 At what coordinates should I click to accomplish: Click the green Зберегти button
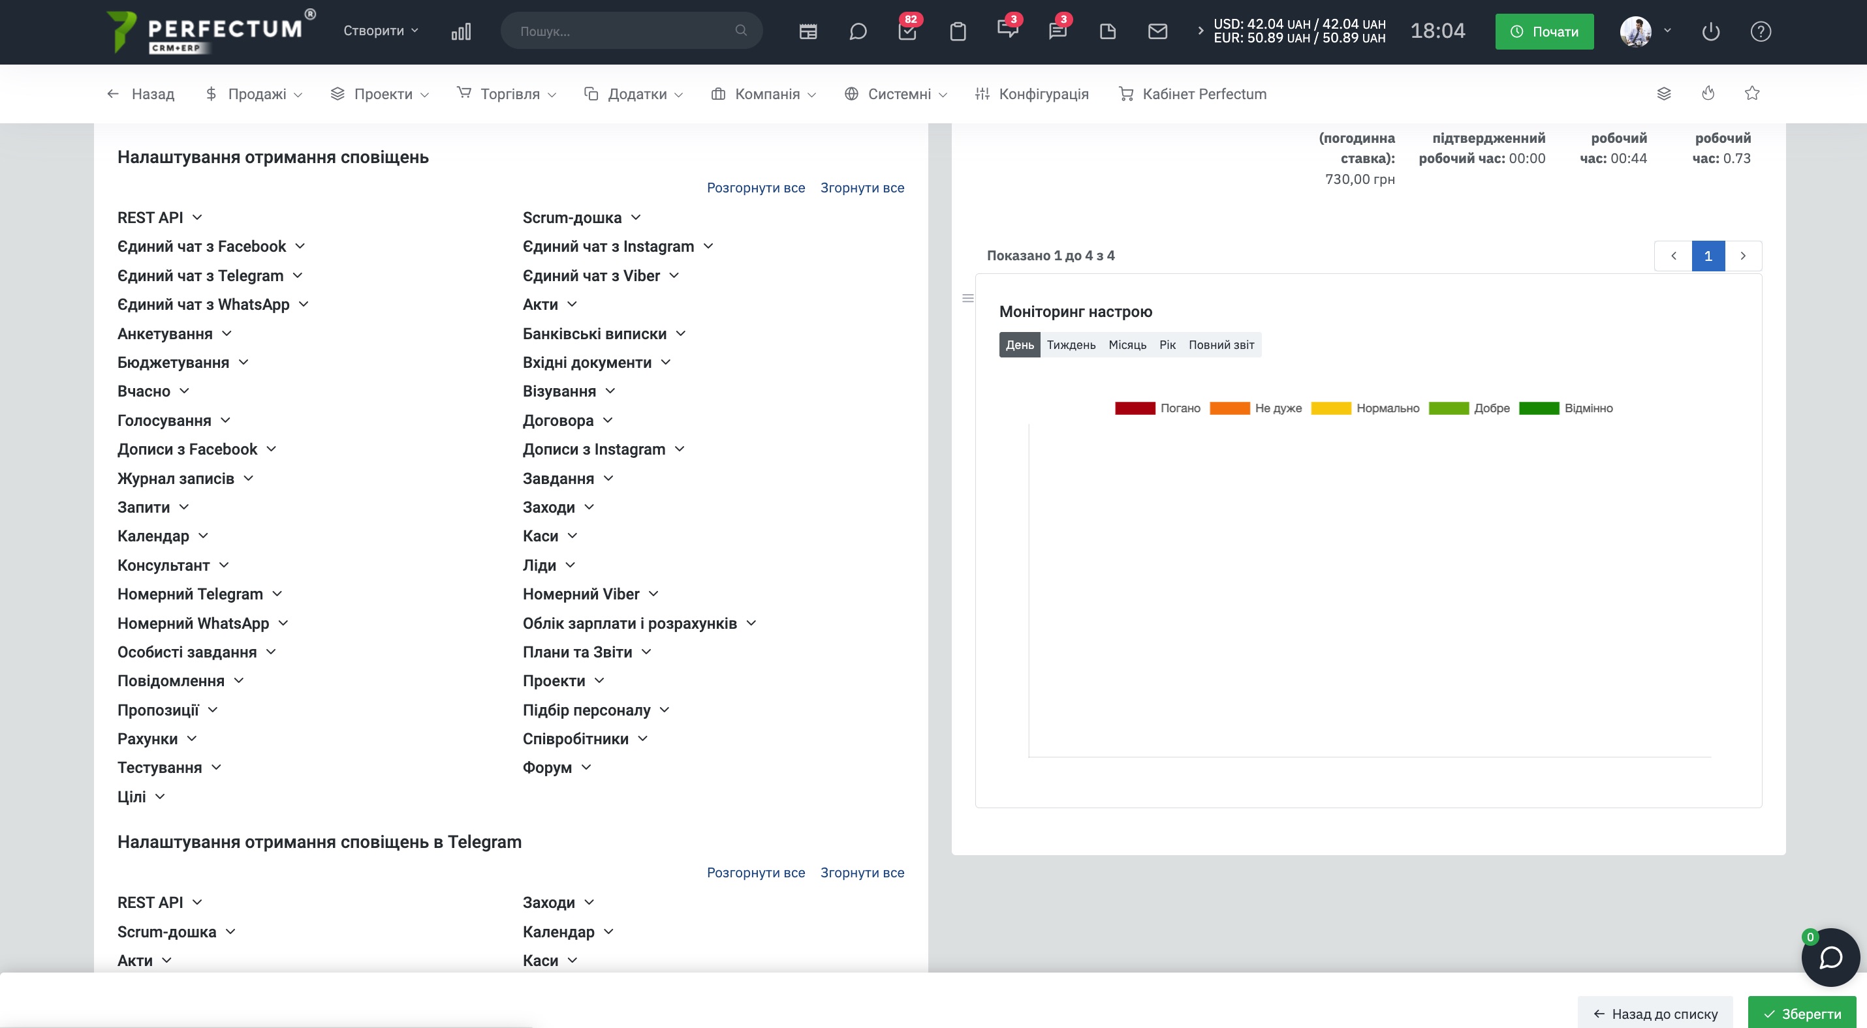pos(1802,1013)
